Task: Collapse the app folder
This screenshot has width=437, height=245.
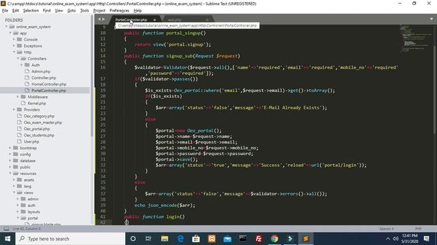Action: tap(10, 33)
